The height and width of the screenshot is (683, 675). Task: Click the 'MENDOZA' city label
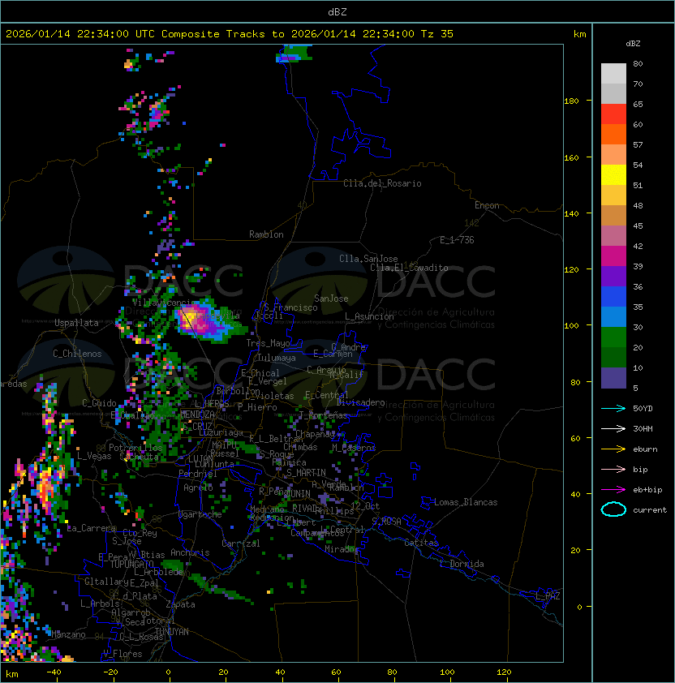tap(197, 415)
